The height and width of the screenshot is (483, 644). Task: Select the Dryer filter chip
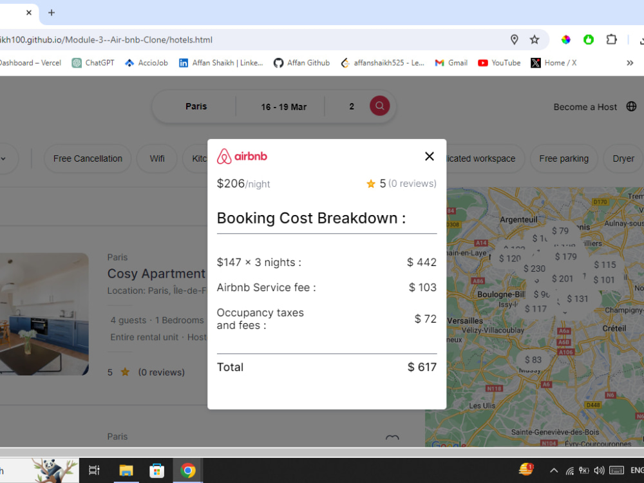coord(623,158)
